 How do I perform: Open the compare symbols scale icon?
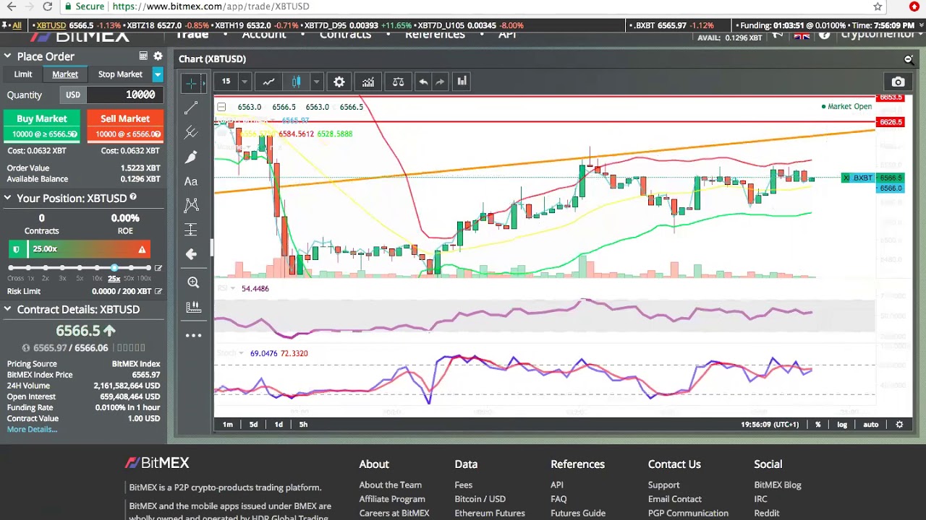tap(398, 82)
